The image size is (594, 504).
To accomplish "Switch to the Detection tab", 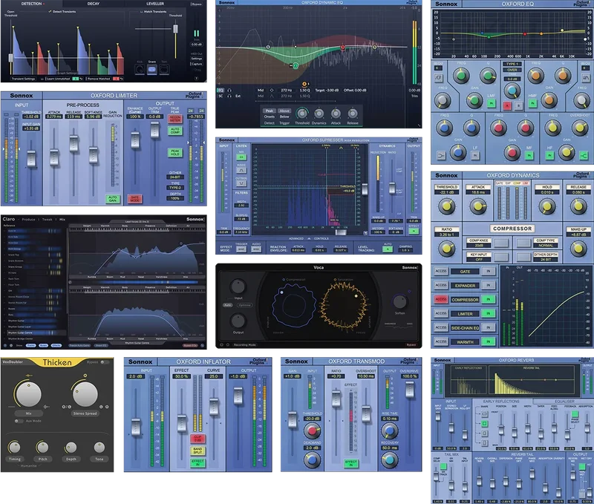I will 31,4.
